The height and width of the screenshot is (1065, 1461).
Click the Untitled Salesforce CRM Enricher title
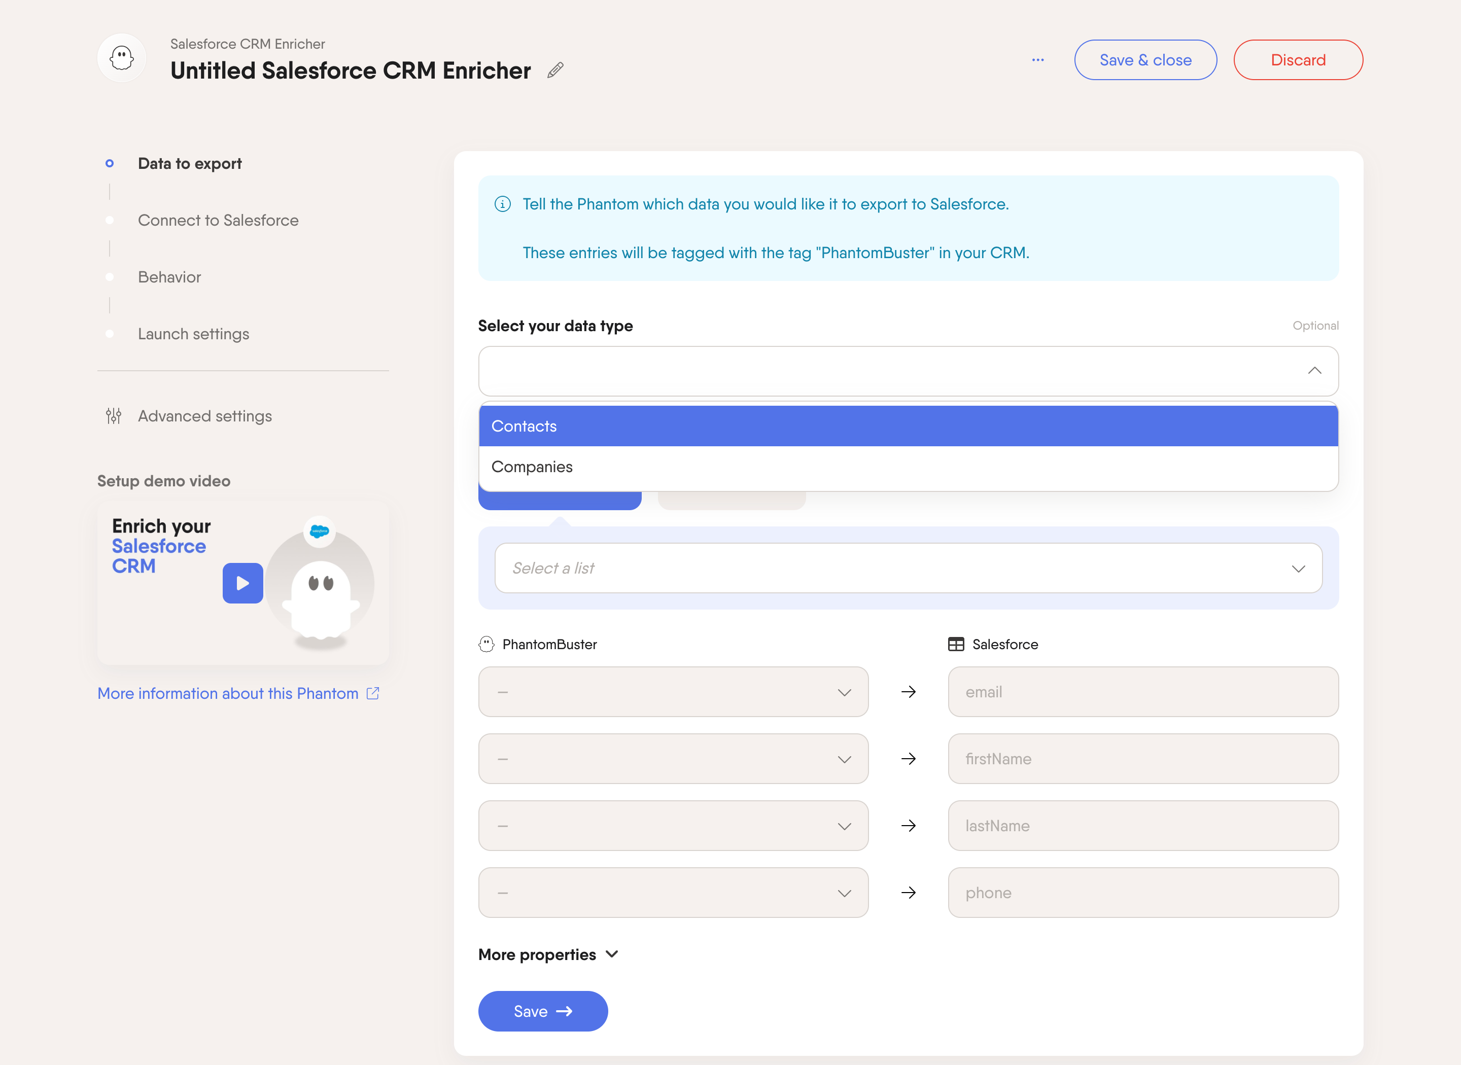tap(351, 70)
